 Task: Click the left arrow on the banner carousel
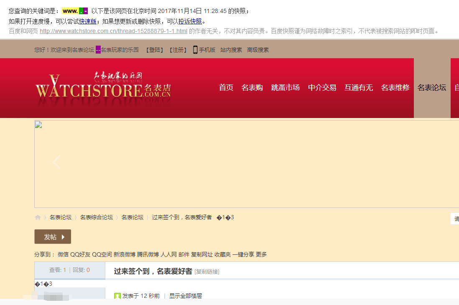56,162
